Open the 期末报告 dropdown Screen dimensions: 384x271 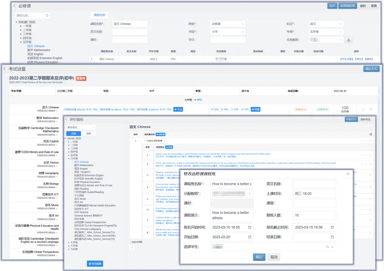click(x=81, y=128)
